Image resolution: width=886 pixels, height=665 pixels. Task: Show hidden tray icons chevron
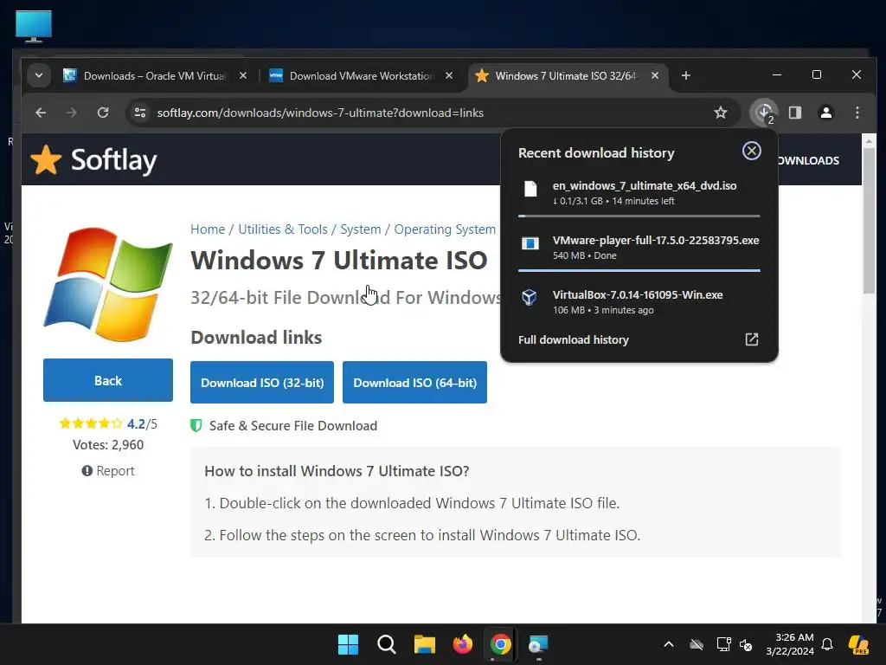coord(669,644)
